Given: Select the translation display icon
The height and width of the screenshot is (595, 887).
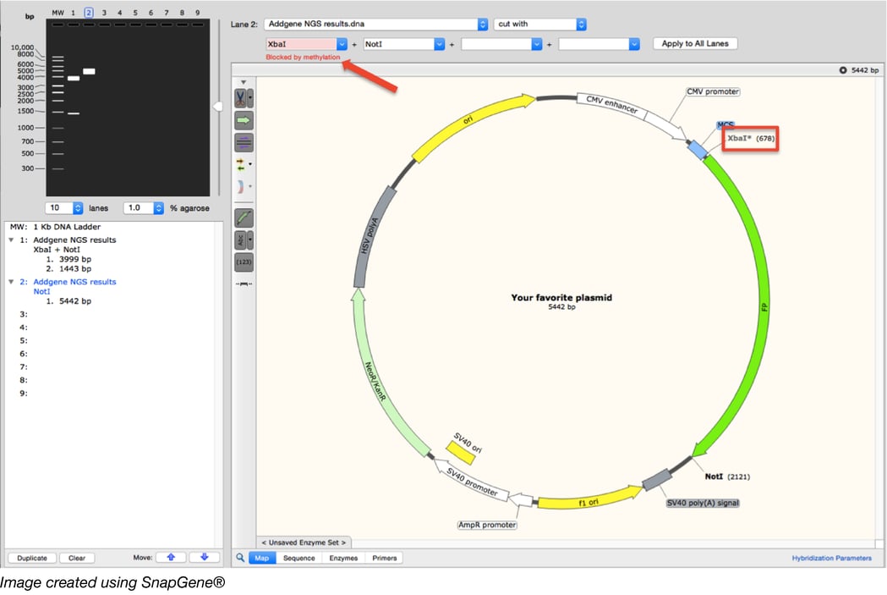Looking at the screenshot, I should click(x=242, y=141).
